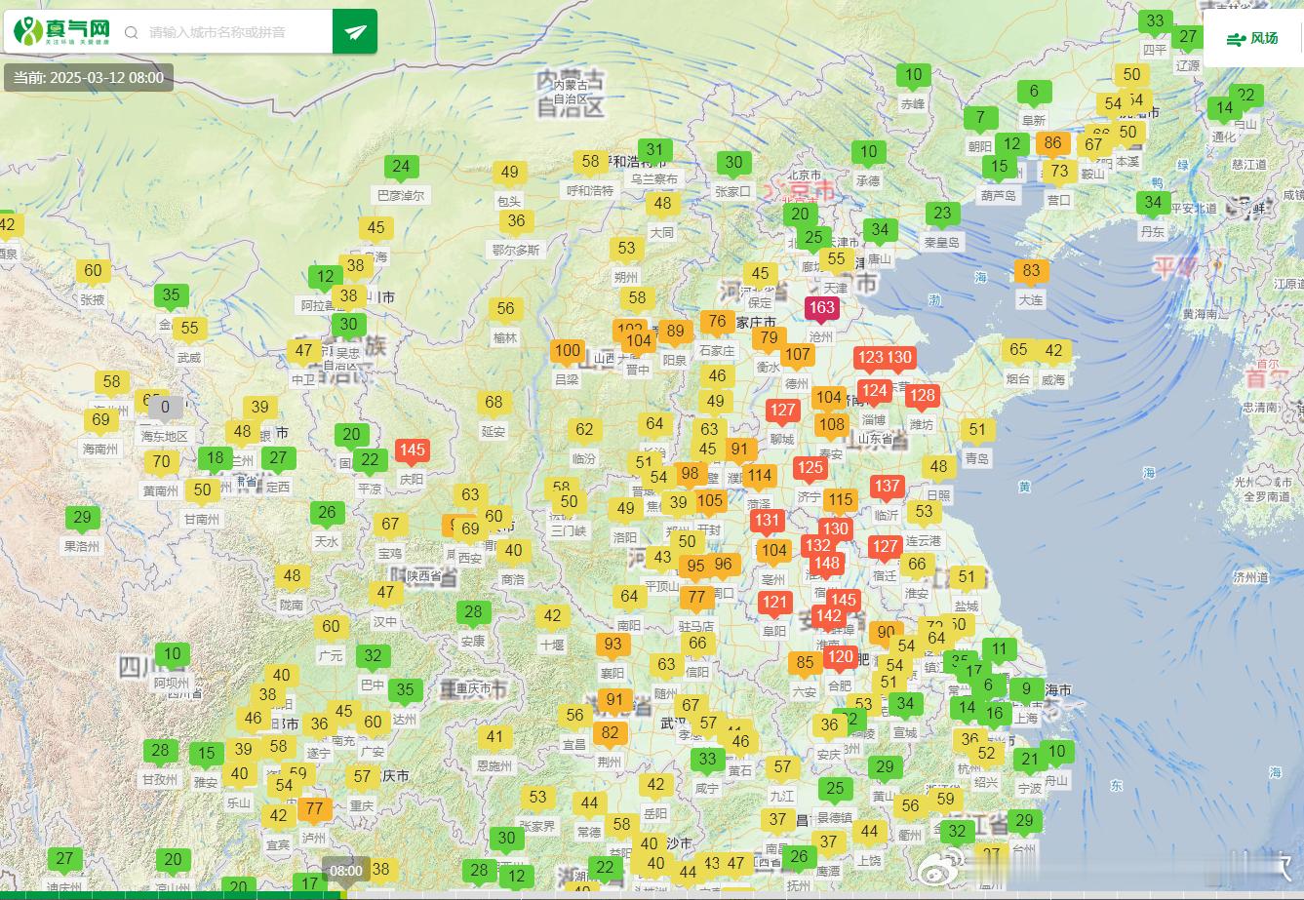Click the 陕西省 province label
Image resolution: width=1304 pixels, height=900 pixels.
click(422, 577)
